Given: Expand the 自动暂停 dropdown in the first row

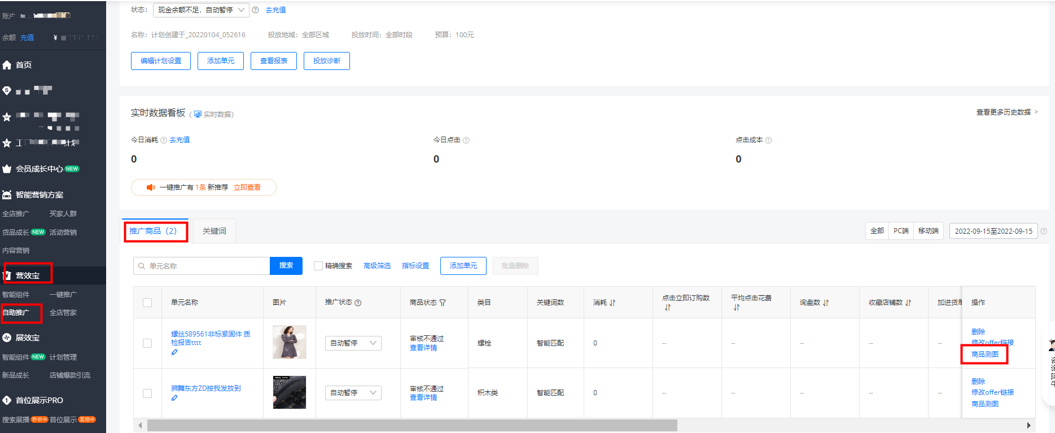Looking at the screenshot, I should pos(353,343).
